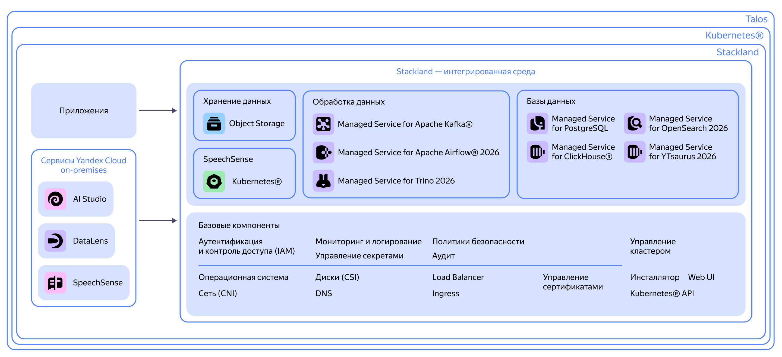The width and height of the screenshot is (782, 357).
Task: Click 'Сеть (CNI)' text
Action: 217,293
